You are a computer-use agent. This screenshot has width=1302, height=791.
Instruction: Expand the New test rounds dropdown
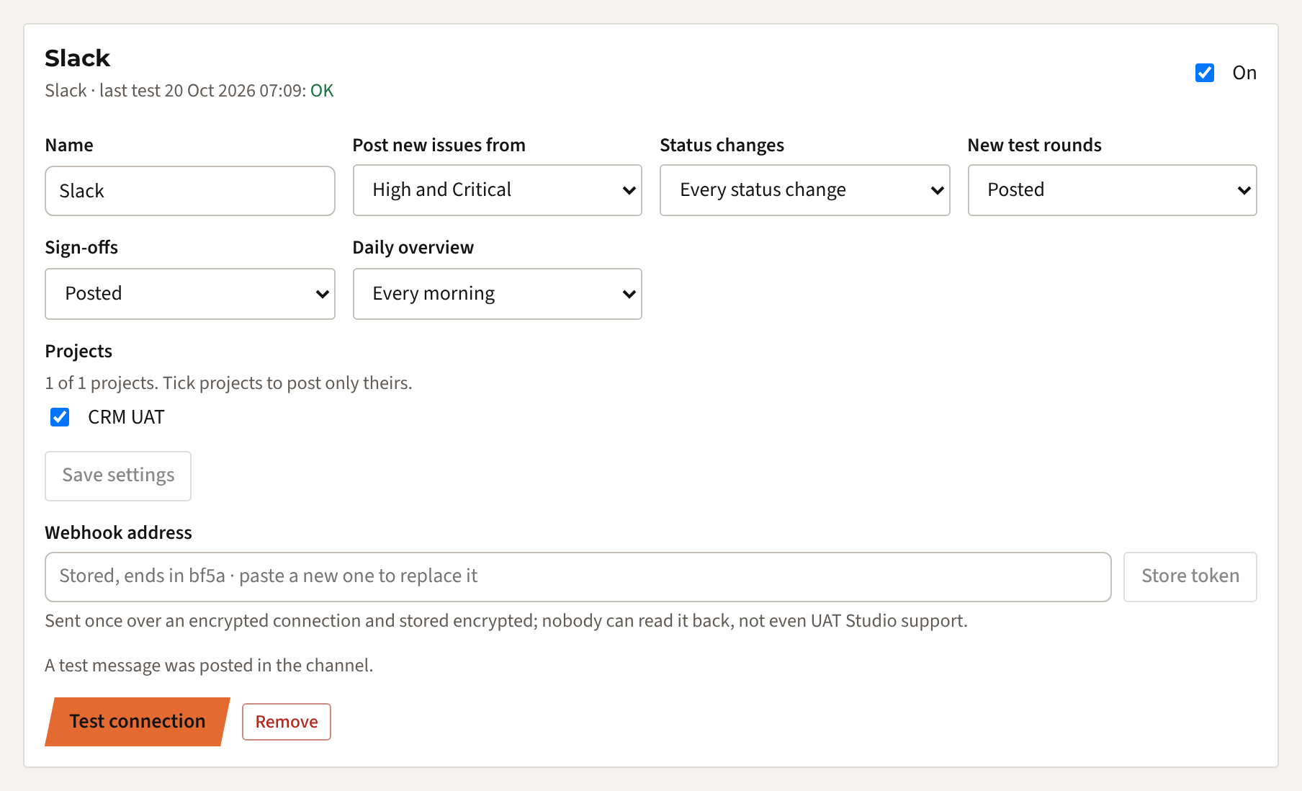click(x=1112, y=190)
